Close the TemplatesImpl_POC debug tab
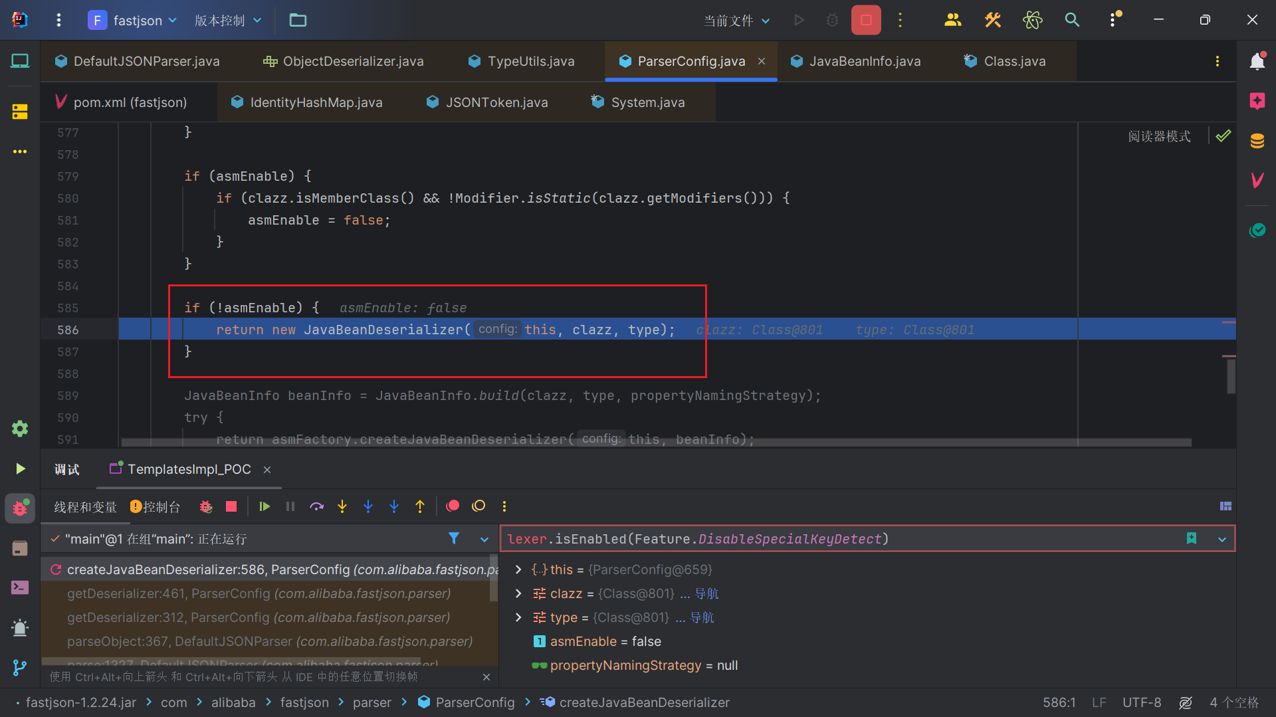Screen dimensions: 1276x717 (x=267, y=470)
